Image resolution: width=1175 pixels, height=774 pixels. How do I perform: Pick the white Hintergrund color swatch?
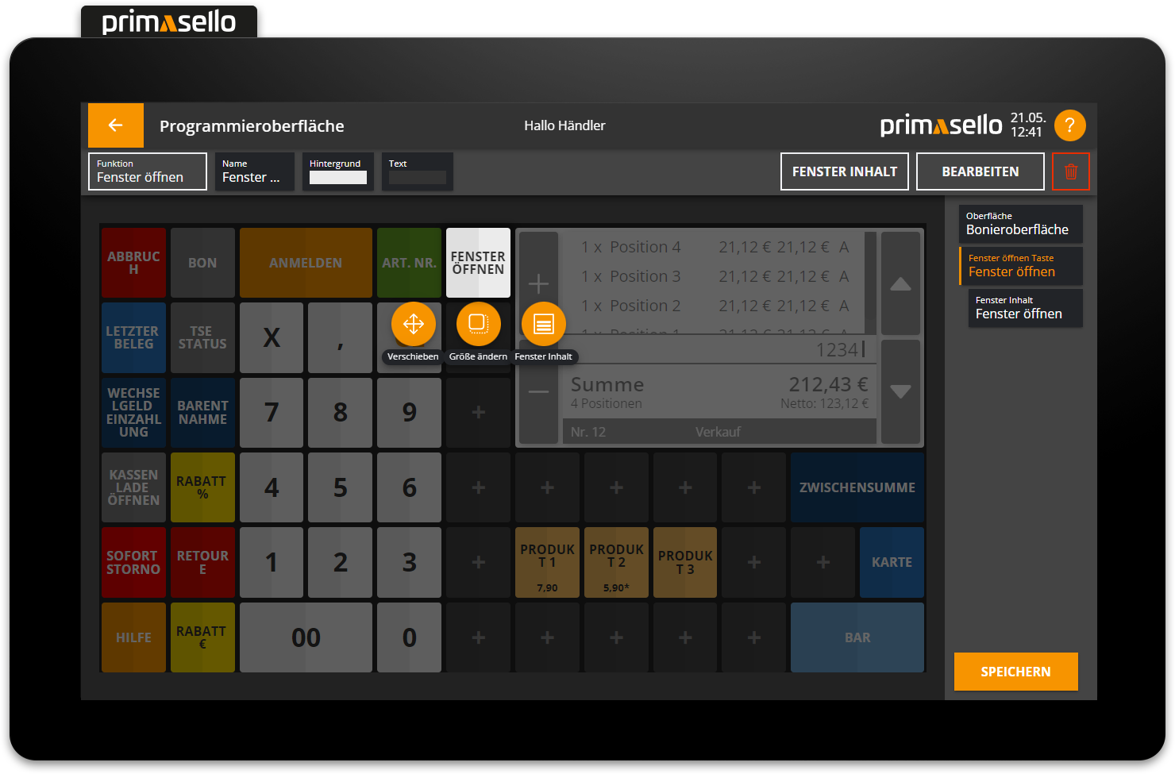[x=338, y=178]
